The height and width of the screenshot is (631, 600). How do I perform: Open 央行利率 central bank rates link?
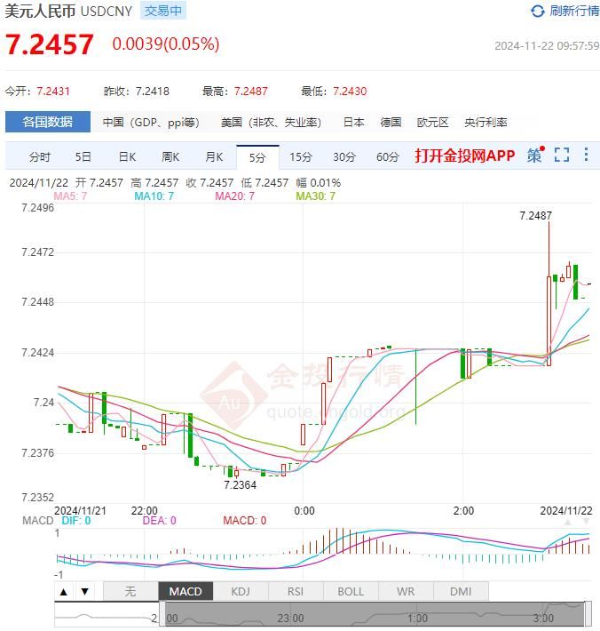point(486,123)
